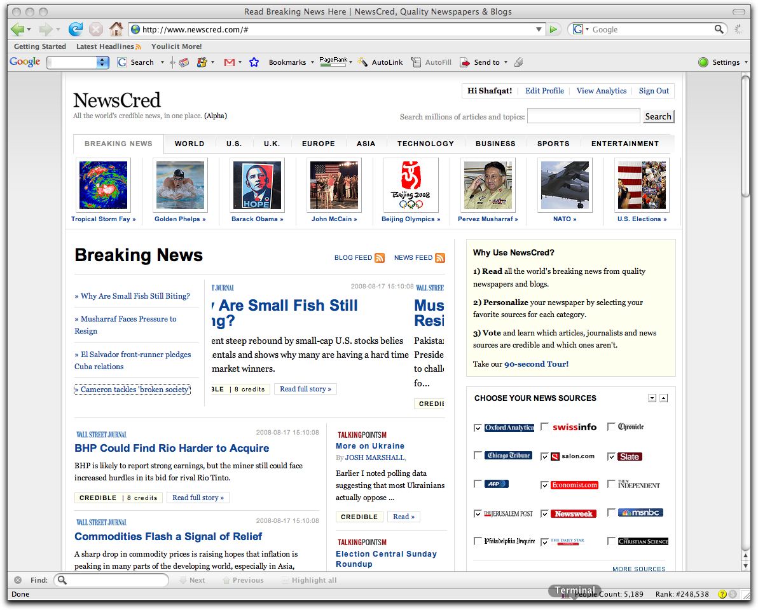
Task: Open the back button history dropdown
Action: [29, 29]
